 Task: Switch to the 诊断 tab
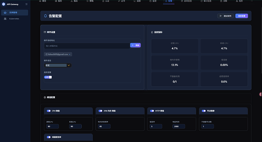(x=224, y=1)
